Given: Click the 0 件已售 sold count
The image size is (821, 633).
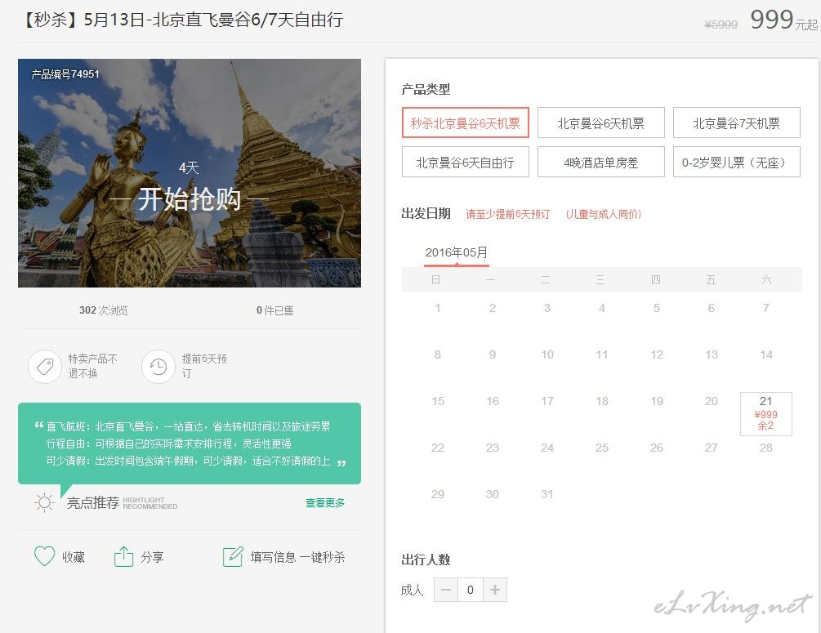Looking at the screenshot, I should pos(274,310).
